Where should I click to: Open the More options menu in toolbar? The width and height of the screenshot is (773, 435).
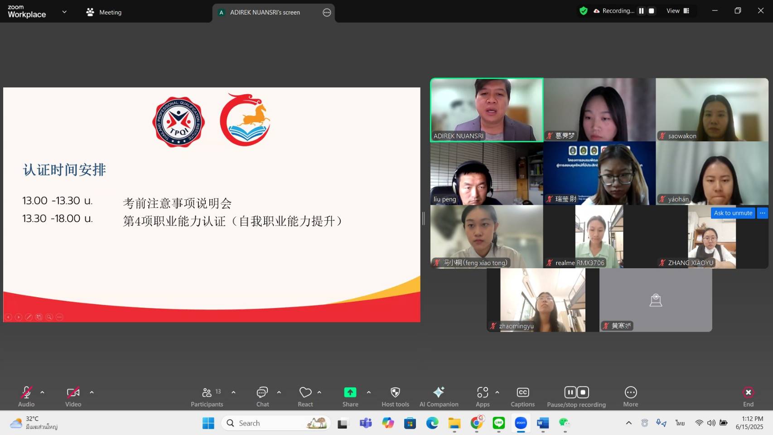pyautogui.click(x=630, y=396)
